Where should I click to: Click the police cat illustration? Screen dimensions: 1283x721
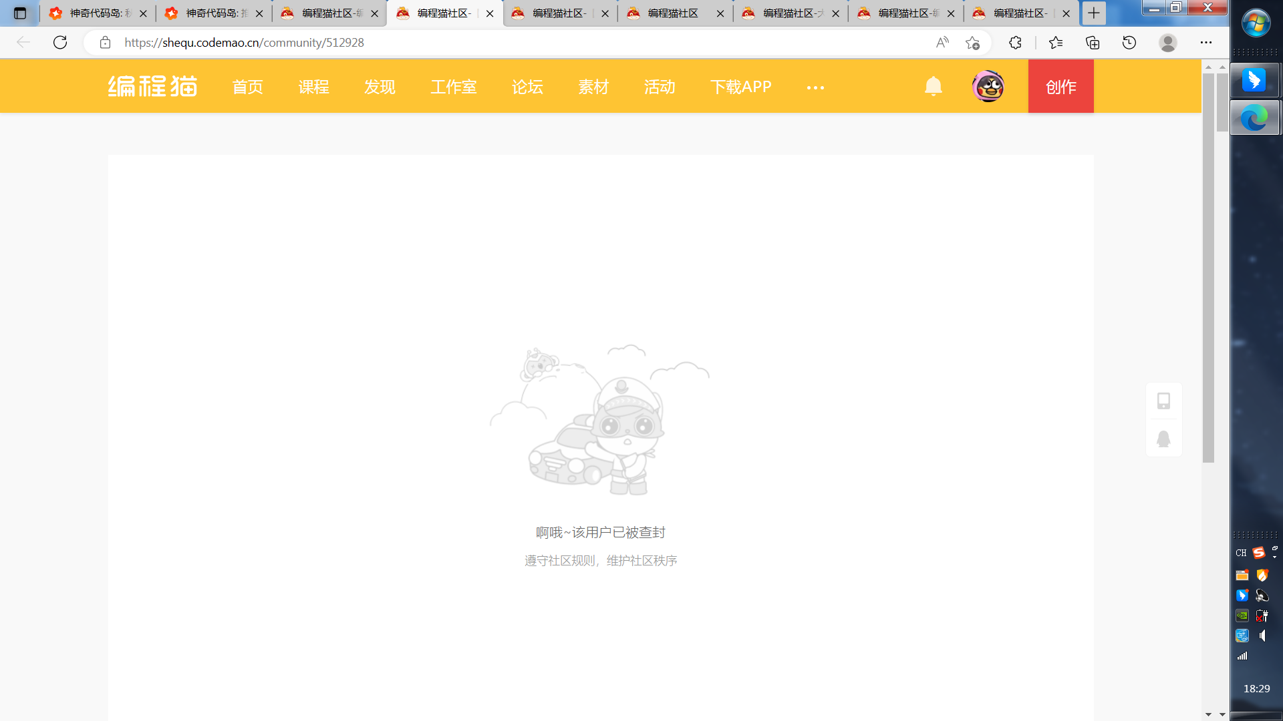[x=599, y=420]
